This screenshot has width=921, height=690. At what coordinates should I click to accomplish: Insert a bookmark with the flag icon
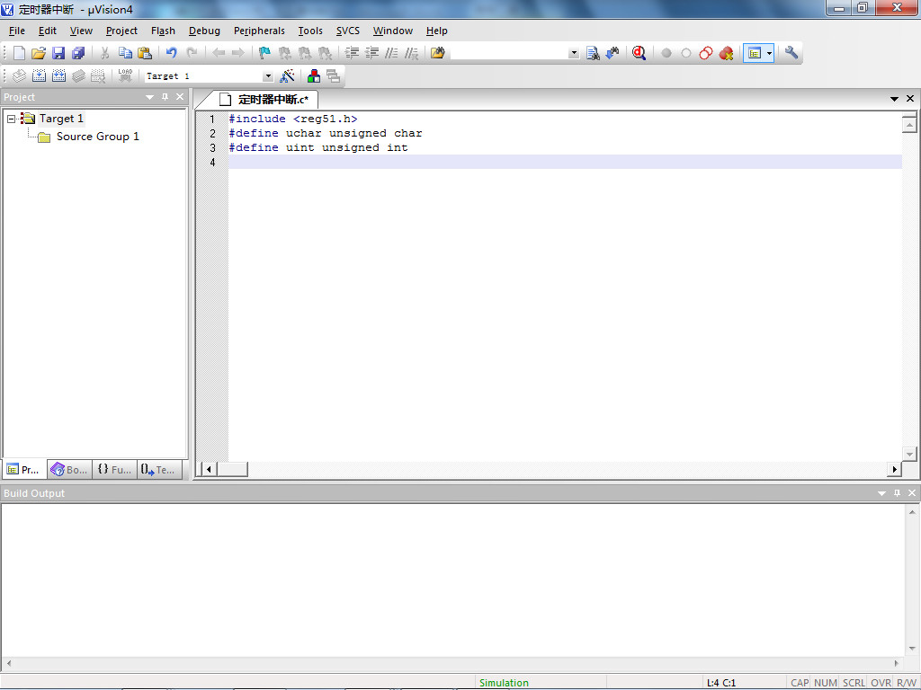264,53
